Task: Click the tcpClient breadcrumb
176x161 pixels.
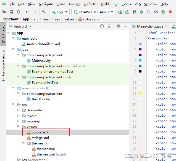Action: point(11,19)
